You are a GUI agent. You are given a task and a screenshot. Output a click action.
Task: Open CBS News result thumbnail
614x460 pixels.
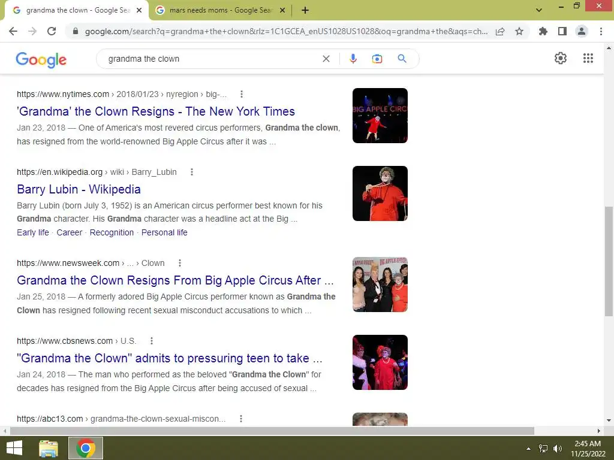click(x=380, y=362)
